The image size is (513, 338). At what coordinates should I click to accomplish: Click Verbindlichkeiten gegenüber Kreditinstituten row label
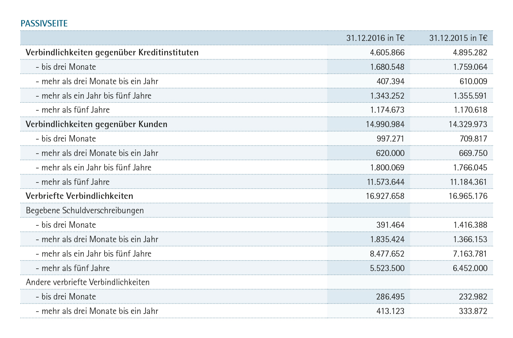tap(112, 53)
